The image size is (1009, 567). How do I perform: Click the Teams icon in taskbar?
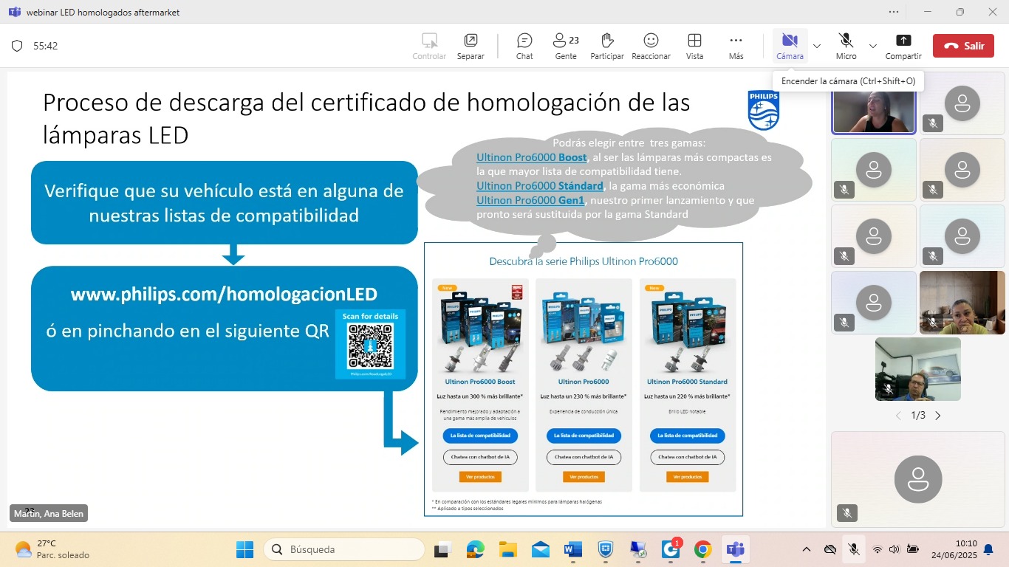(735, 549)
